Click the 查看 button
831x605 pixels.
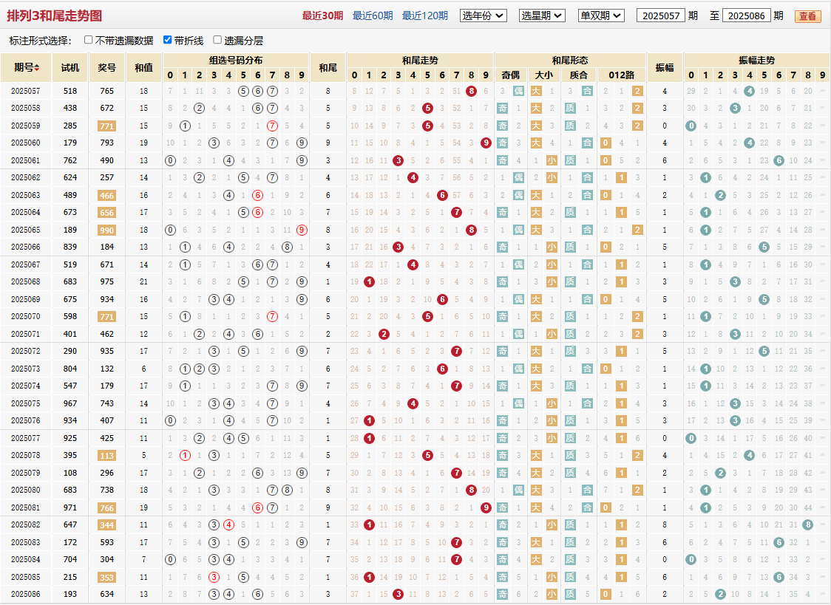tap(807, 16)
